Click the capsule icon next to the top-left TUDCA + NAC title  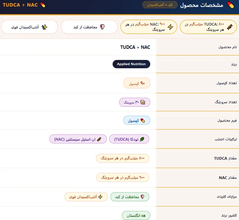[x=43, y=5]
